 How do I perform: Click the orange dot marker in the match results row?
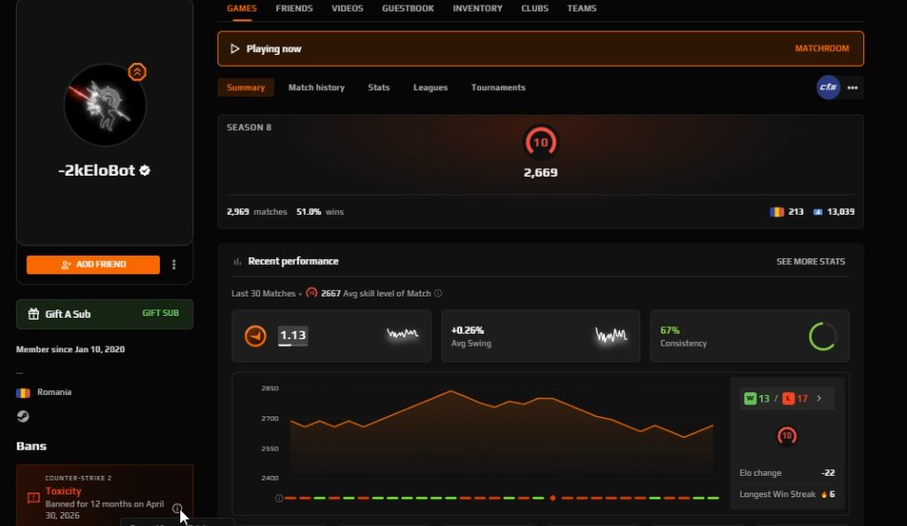click(552, 498)
